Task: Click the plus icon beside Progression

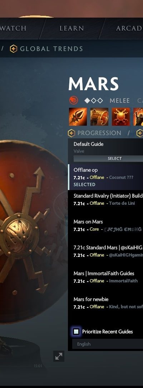Action: [x=71, y=133]
